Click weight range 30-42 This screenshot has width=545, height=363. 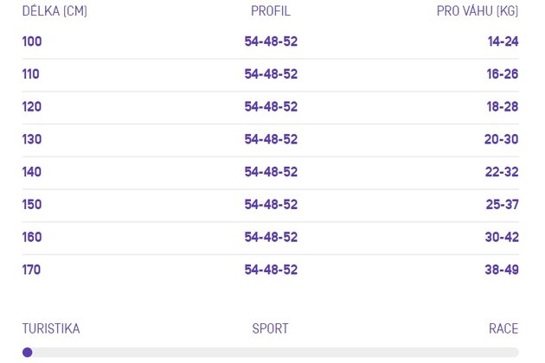[x=502, y=237]
